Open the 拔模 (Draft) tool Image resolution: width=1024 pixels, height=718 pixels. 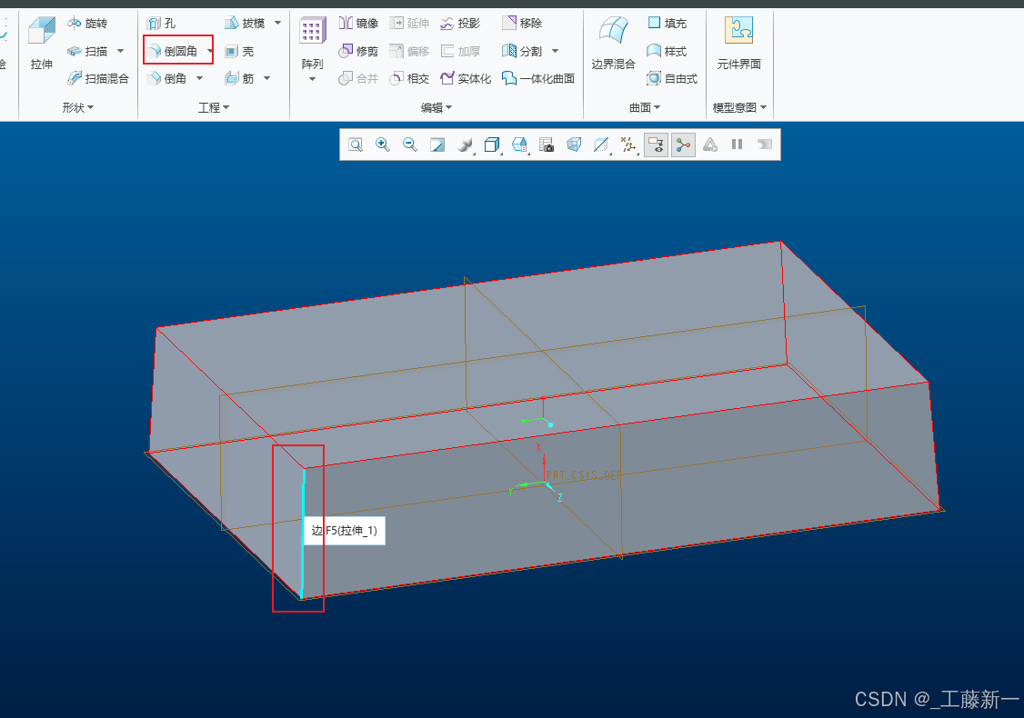click(245, 24)
